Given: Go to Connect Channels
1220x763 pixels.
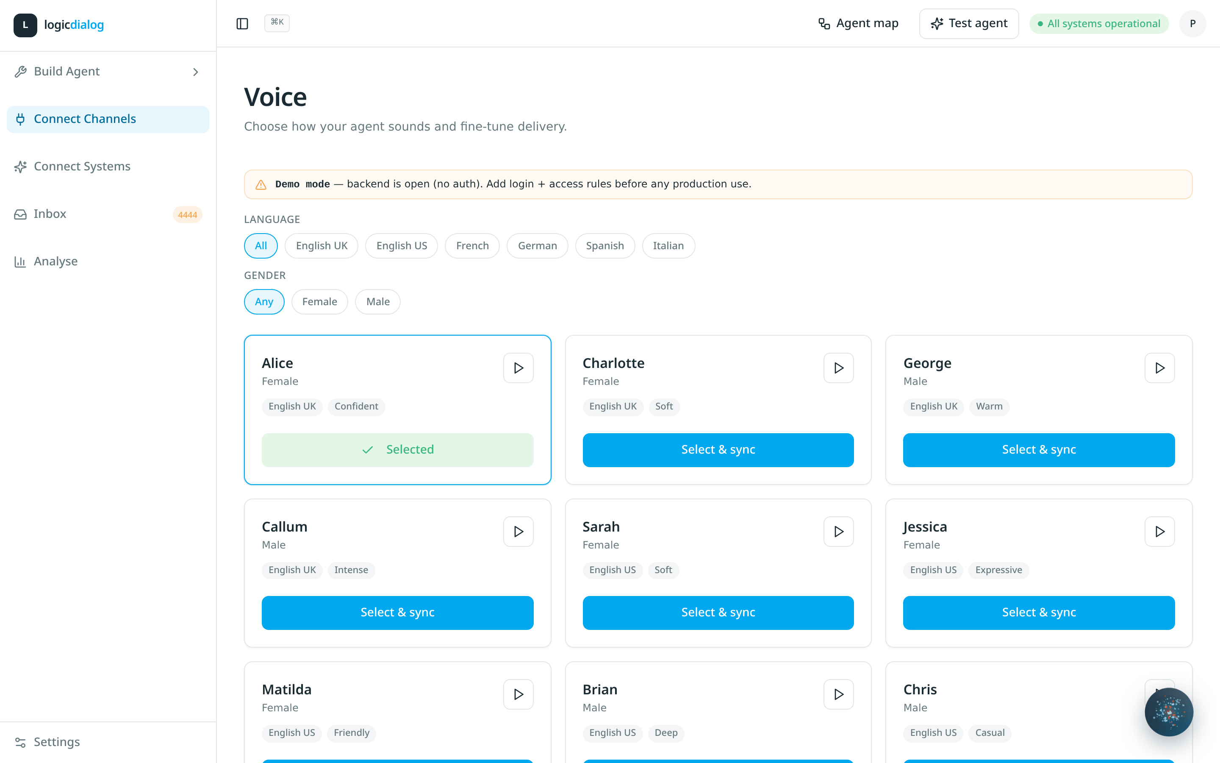Looking at the screenshot, I should click(x=108, y=119).
